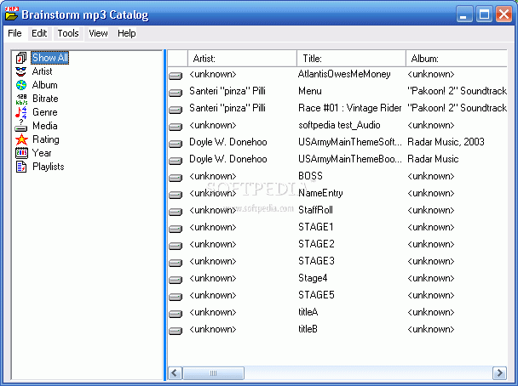Click the drive icon beside AtlantisOwesMeMoney

click(176, 77)
